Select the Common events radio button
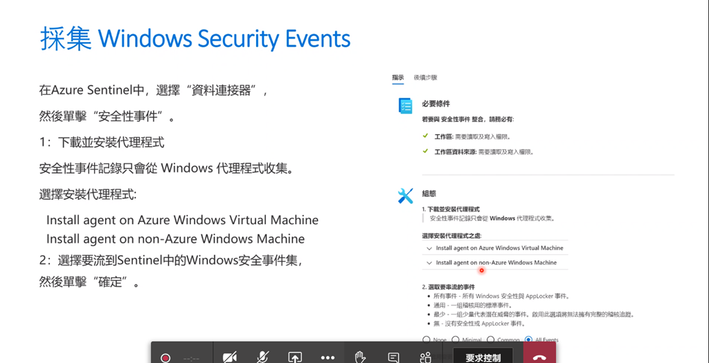This screenshot has width=709, height=363. pos(491,339)
